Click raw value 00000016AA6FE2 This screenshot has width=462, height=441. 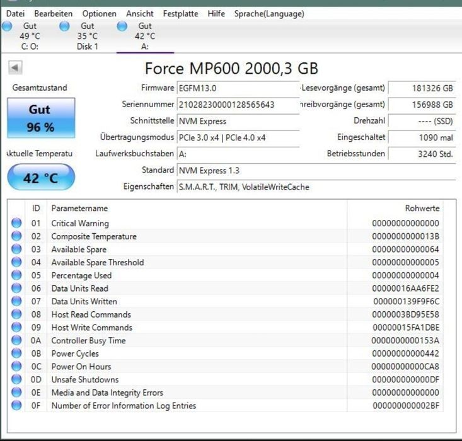[405, 289]
